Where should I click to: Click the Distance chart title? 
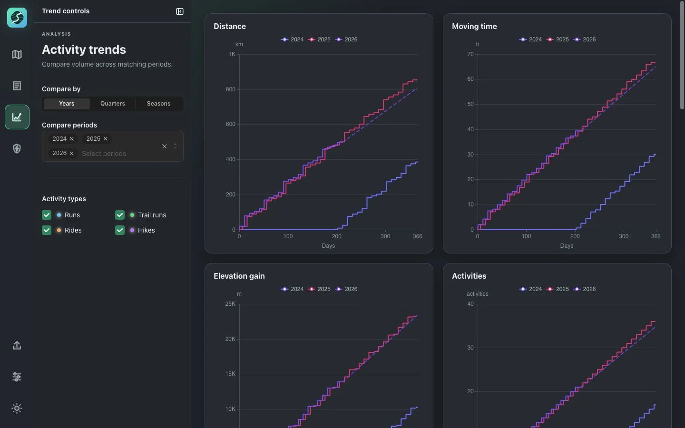click(x=230, y=27)
